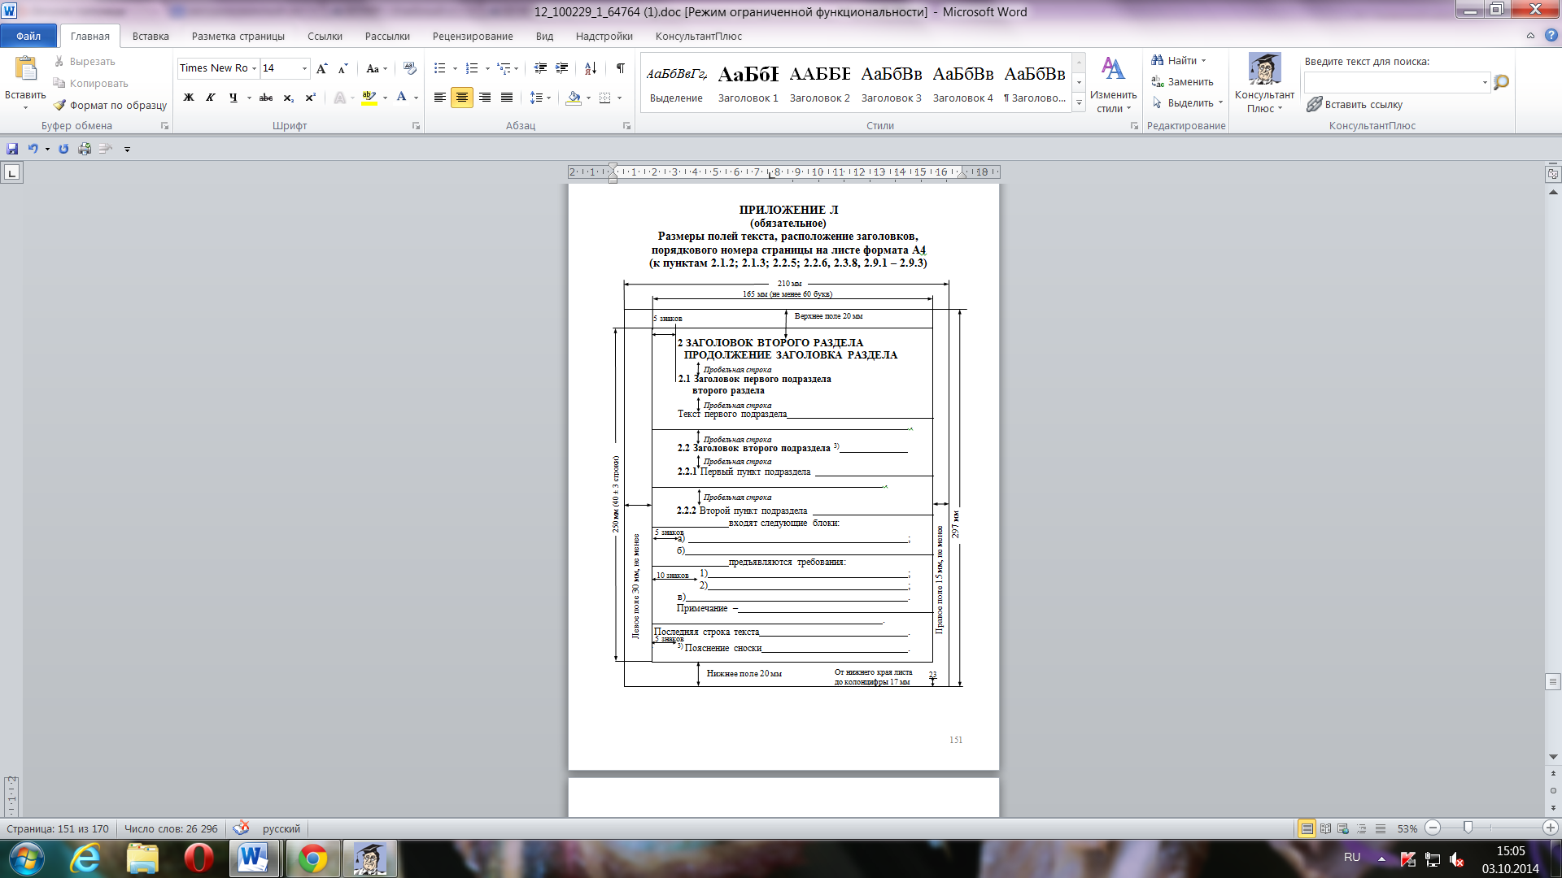Open Word help (question mark)
The width and height of the screenshot is (1562, 878).
pos(1551,36)
